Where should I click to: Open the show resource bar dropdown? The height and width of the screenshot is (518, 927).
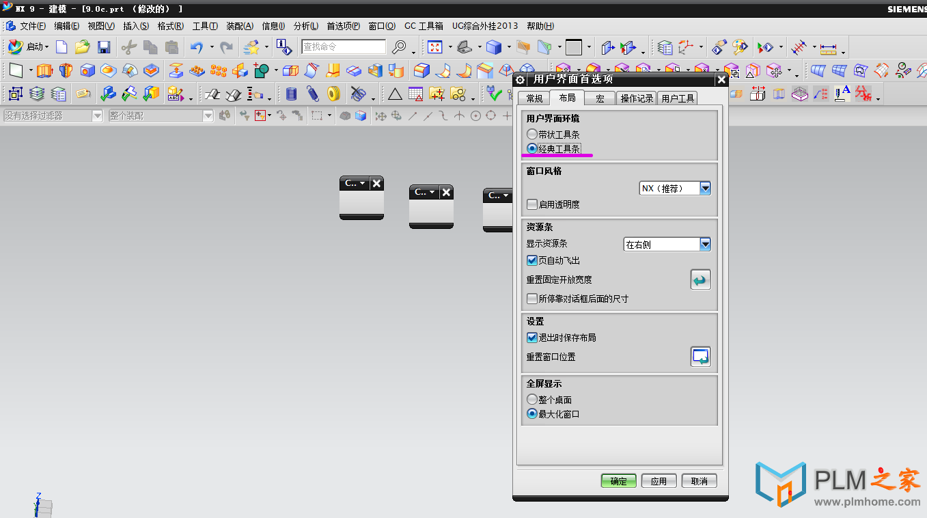(x=706, y=244)
